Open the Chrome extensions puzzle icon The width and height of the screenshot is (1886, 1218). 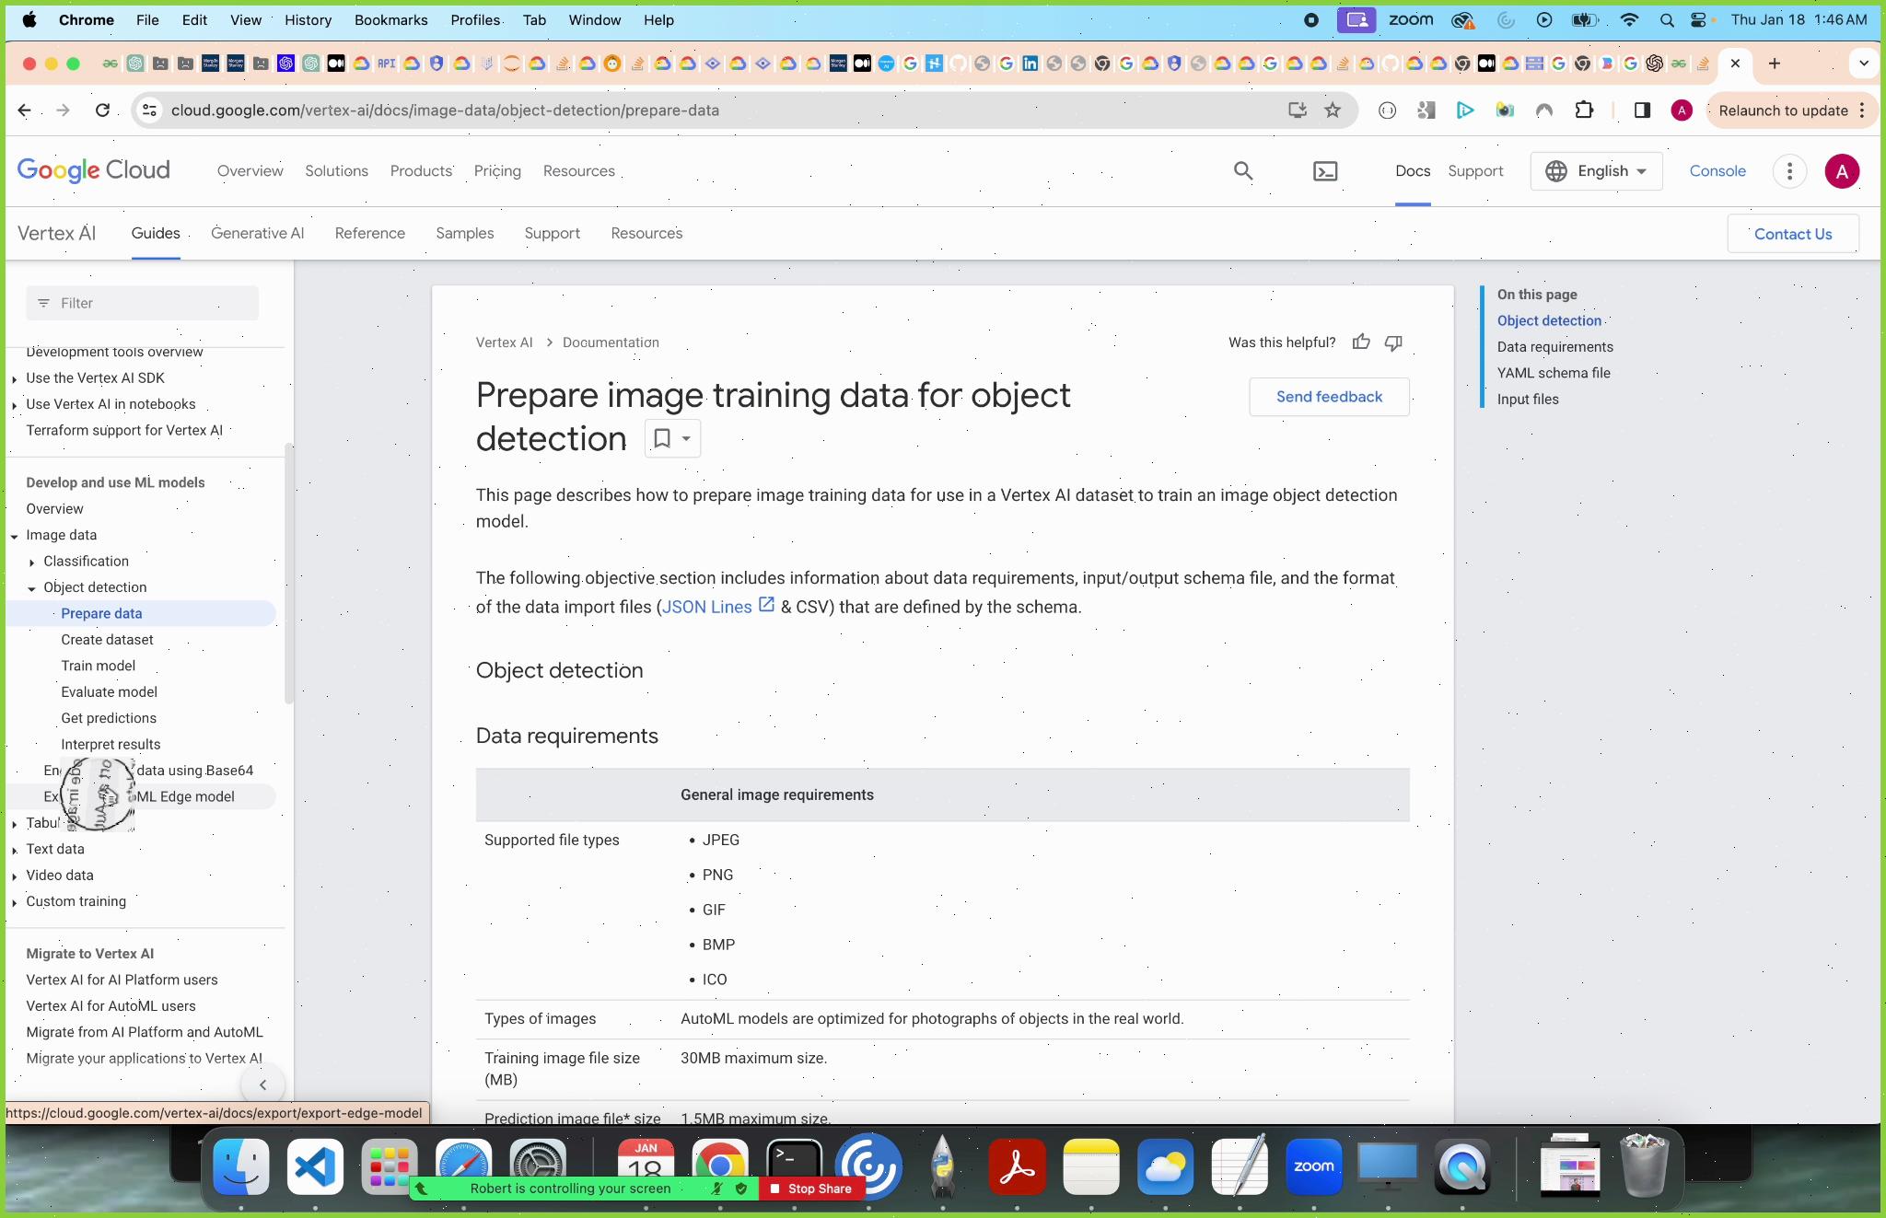pyautogui.click(x=1584, y=110)
